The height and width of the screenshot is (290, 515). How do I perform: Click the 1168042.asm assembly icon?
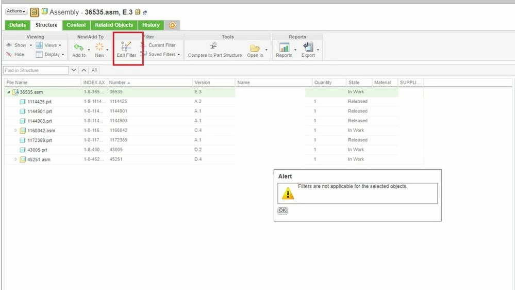click(x=23, y=131)
